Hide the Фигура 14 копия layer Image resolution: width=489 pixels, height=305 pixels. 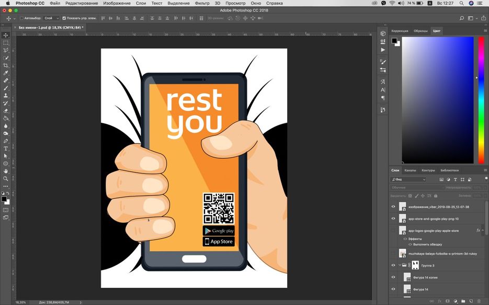click(x=393, y=277)
